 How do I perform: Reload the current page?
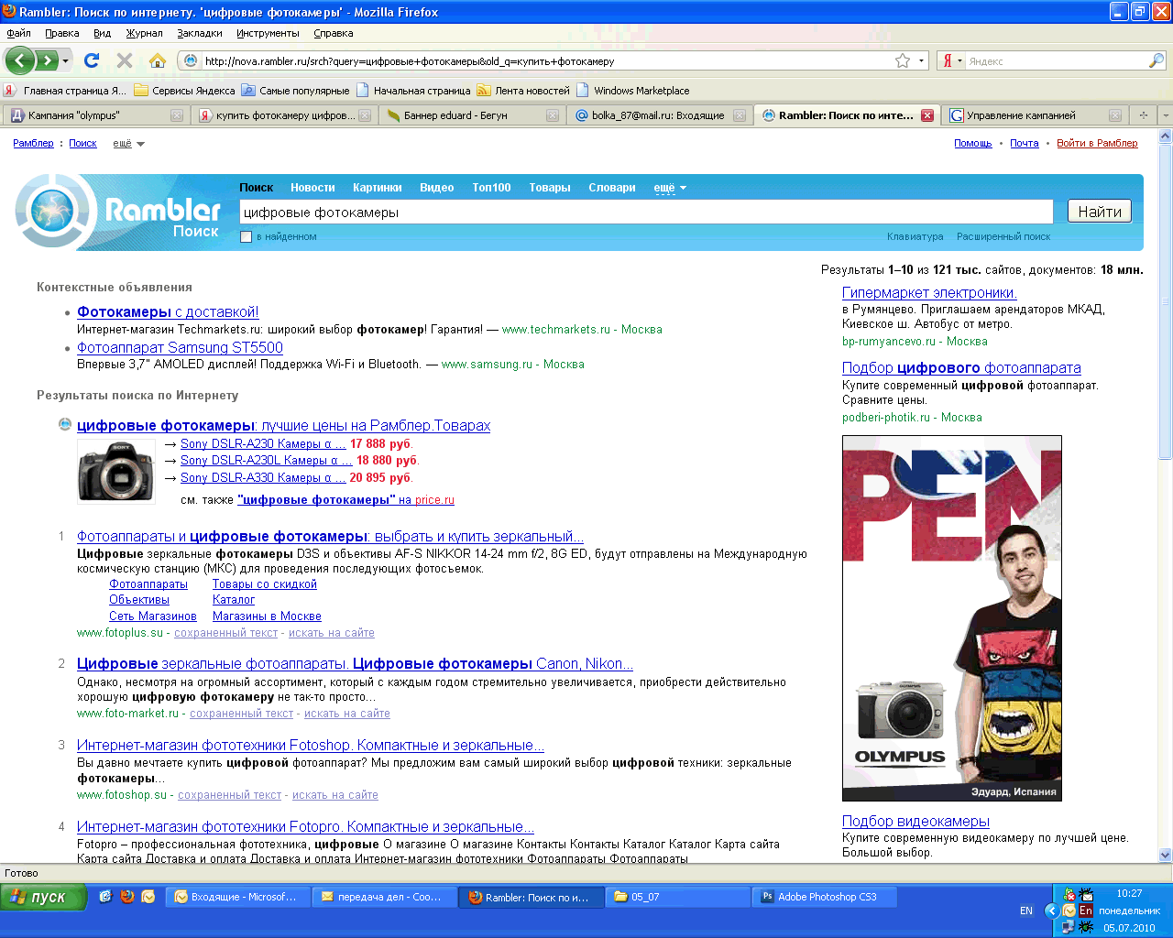91,60
